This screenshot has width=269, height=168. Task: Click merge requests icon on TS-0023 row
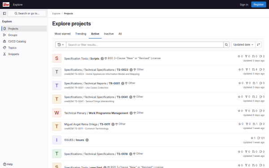[x=253, y=69]
